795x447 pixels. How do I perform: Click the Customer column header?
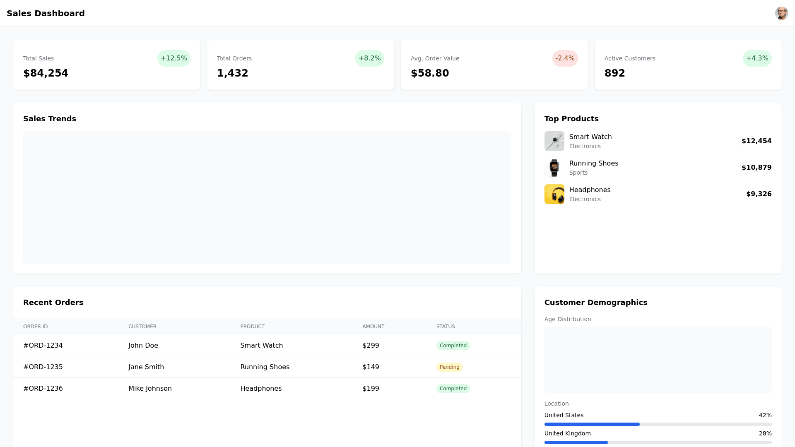click(x=142, y=327)
